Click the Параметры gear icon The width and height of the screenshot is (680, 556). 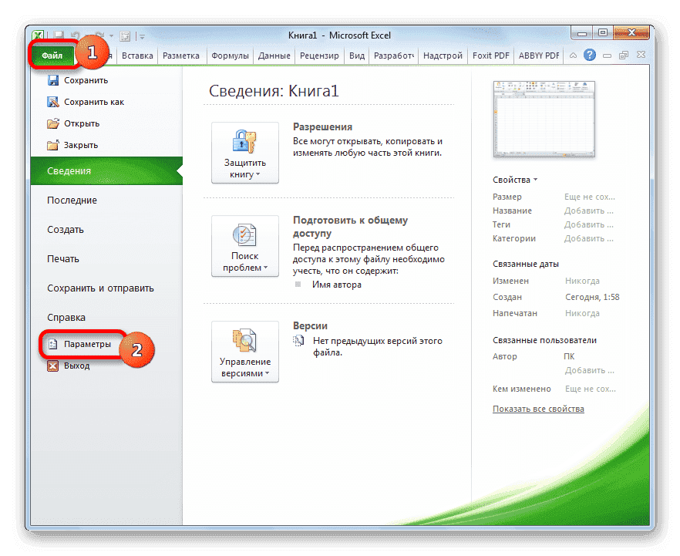(52, 344)
